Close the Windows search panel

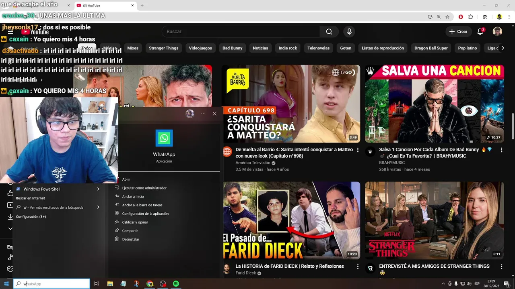click(x=214, y=114)
